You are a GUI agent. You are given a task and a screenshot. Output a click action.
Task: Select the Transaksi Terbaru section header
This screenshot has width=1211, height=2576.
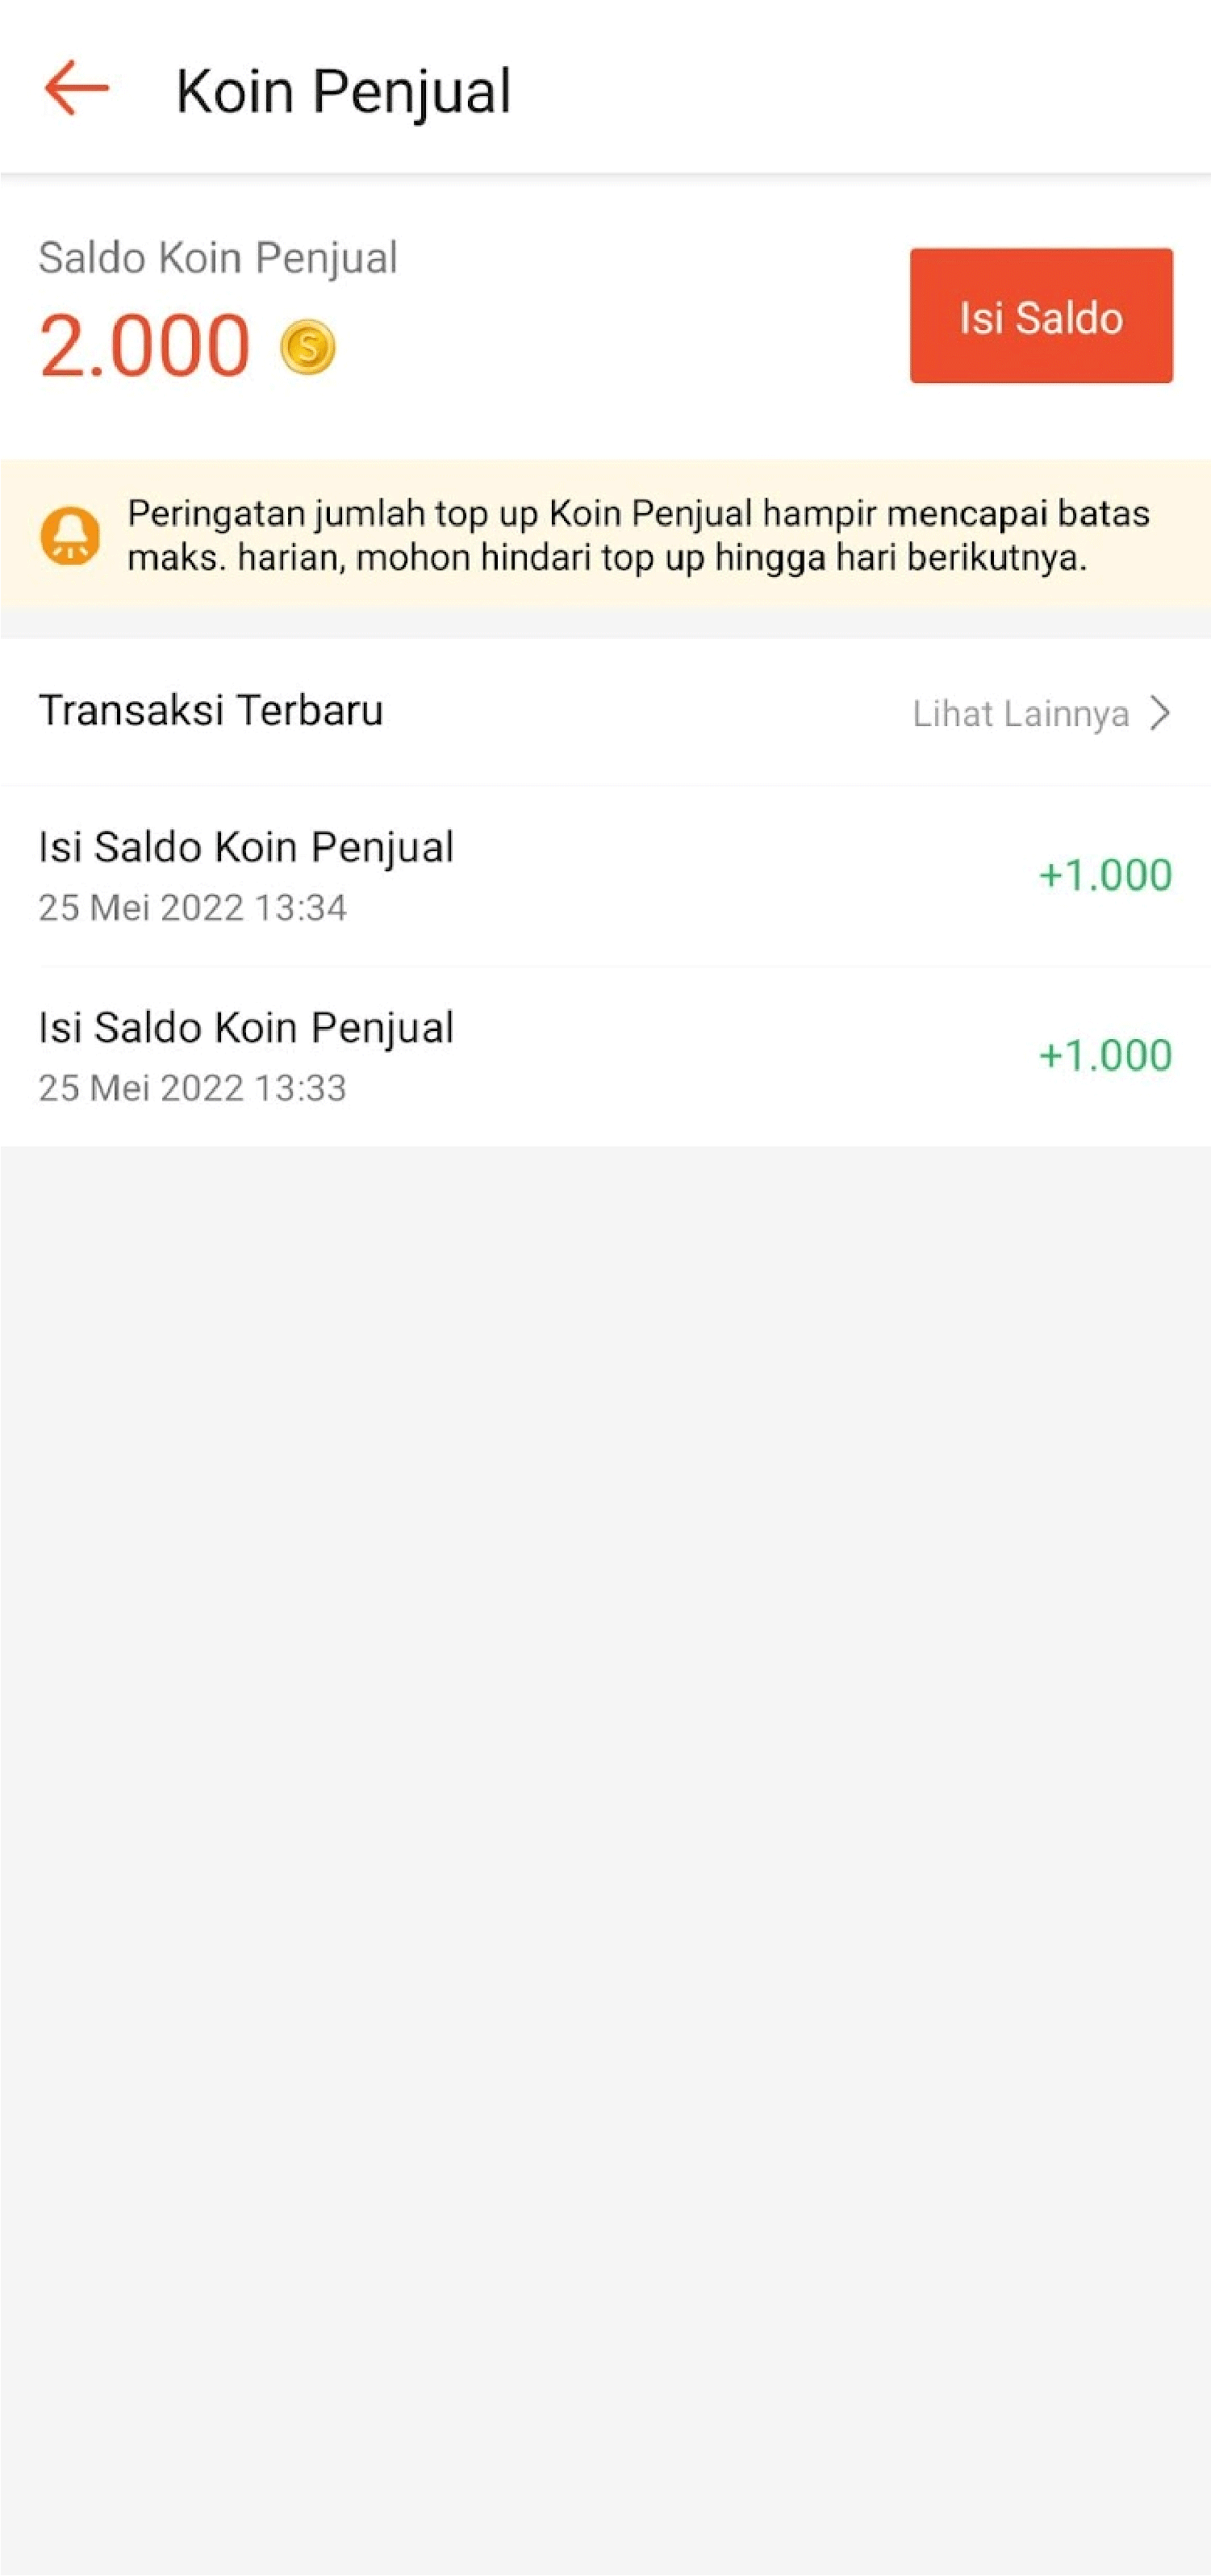pos(211,711)
